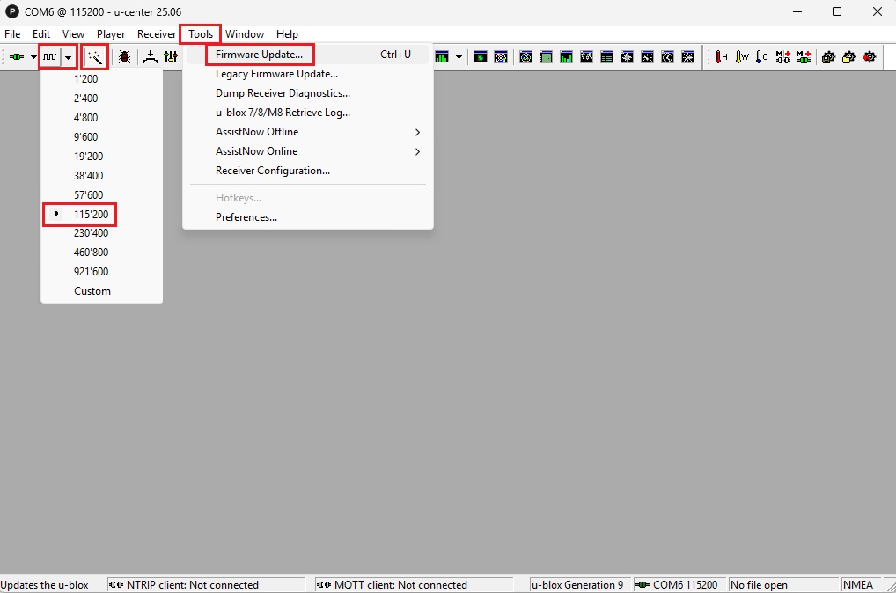Click the download arrow toolbar icon
Screen dimensions: 896x593
151,57
